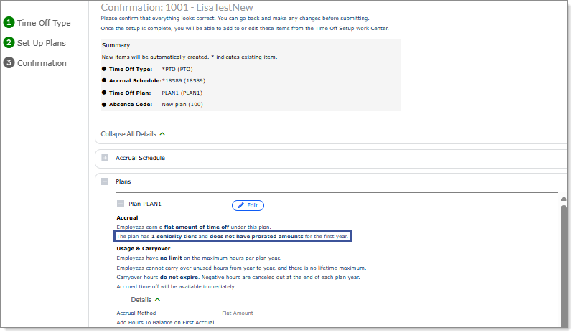Screen dimensions: 575x335
Task: Toggle the Details chevron arrow
Action: click(x=157, y=299)
